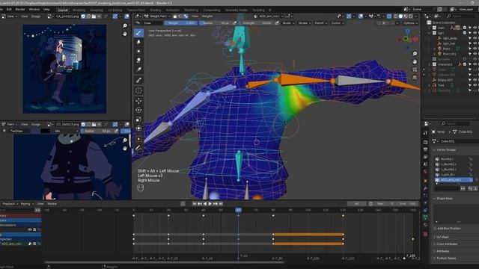Select the Rotate tool in viewport toolbar
The width and height of the screenshot is (479, 269).
(x=138, y=110)
